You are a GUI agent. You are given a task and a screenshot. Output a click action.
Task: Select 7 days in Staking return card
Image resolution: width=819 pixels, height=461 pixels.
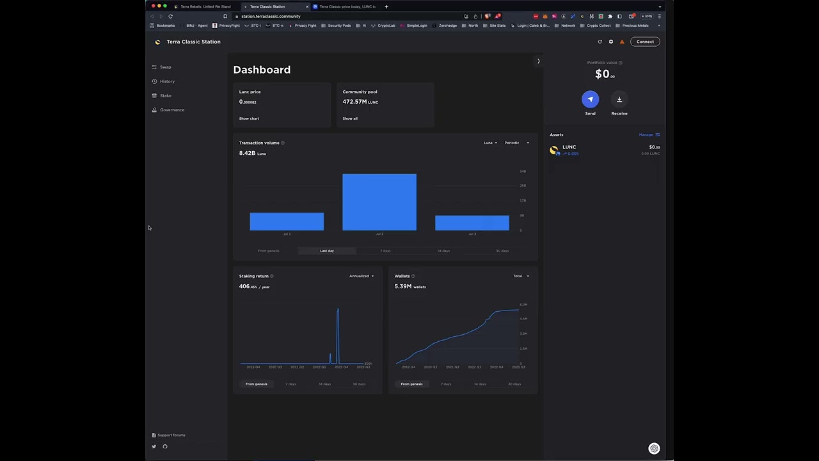click(x=290, y=384)
